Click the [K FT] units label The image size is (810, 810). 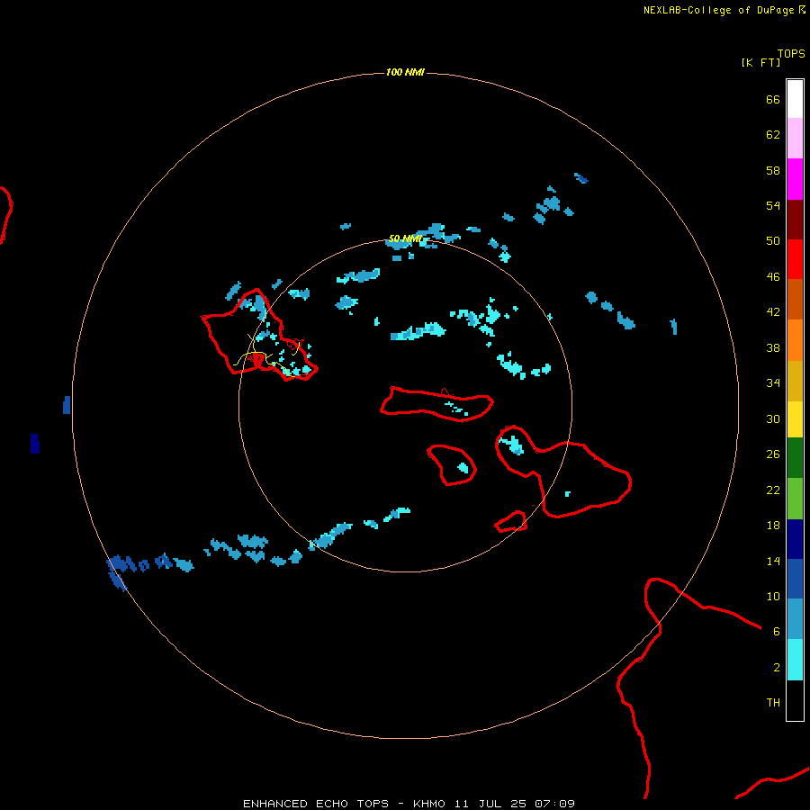(760, 63)
